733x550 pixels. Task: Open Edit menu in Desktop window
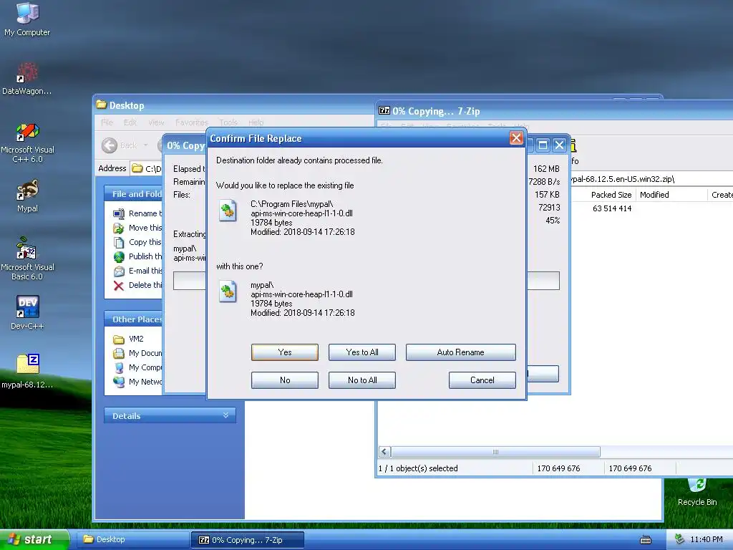(130, 122)
